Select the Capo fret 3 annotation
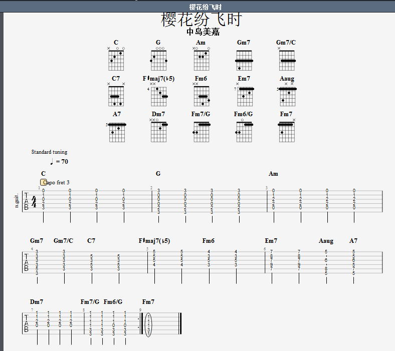The height and width of the screenshot is (351, 395). click(56, 182)
